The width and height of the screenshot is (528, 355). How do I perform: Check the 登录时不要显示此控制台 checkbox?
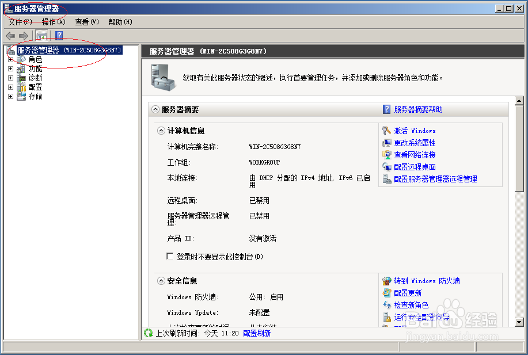point(170,256)
